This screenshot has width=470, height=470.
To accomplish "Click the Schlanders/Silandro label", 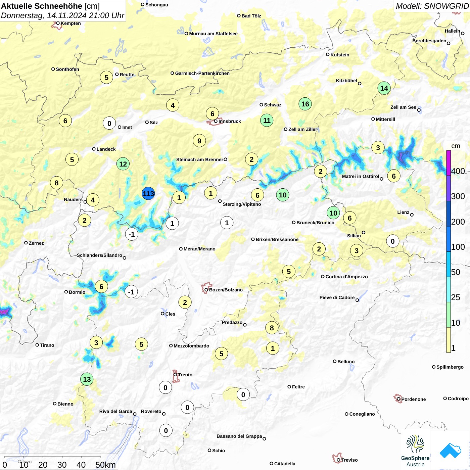I will click(99, 255).
